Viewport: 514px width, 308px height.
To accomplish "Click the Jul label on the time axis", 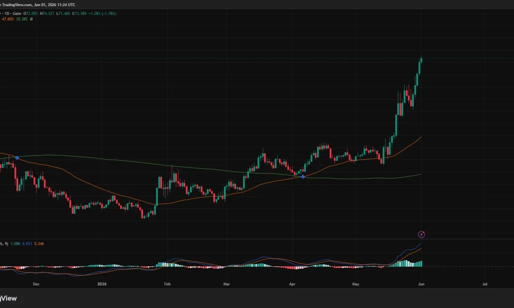I will 485,284.
